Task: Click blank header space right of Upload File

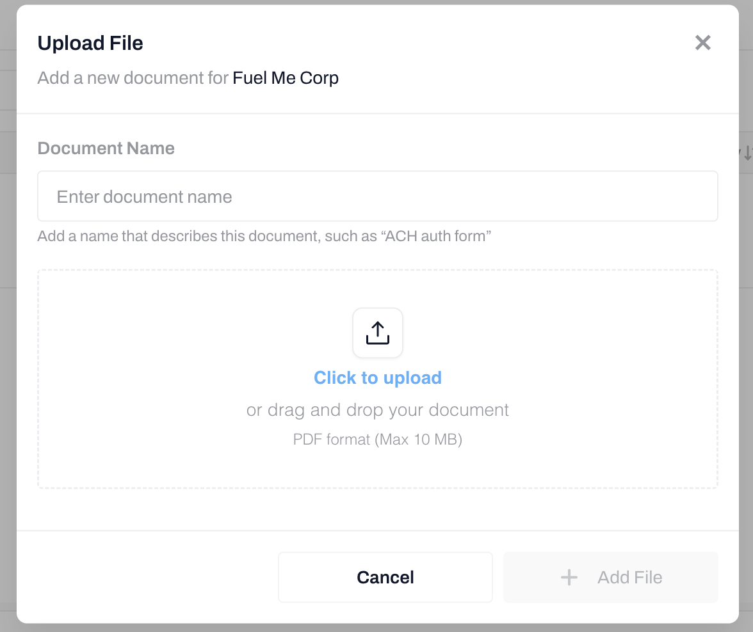Action: tap(416, 43)
